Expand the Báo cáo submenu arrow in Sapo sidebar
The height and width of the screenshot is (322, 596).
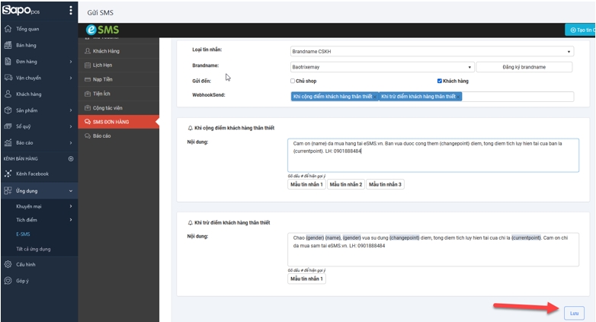(71, 143)
